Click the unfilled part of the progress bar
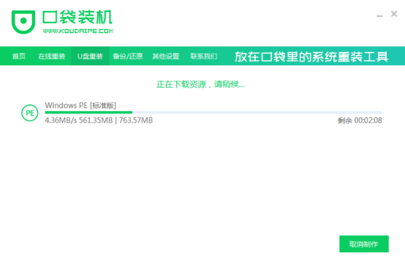This screenshot has width=405, height=256. [257, 112]
